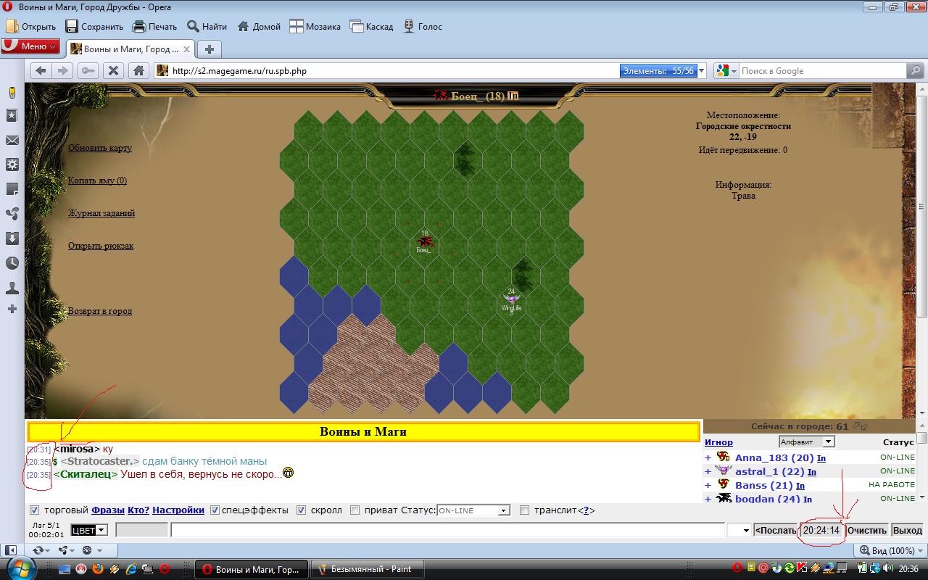Click the Очистить button
Viewport: 928px width, 580px height.
click(x=866, y=530)
